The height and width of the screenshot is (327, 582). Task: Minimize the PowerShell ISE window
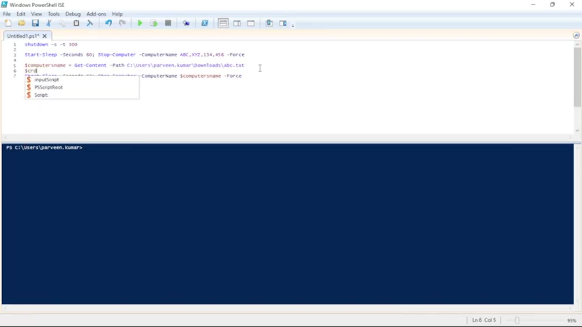click(x=533, y=5)
